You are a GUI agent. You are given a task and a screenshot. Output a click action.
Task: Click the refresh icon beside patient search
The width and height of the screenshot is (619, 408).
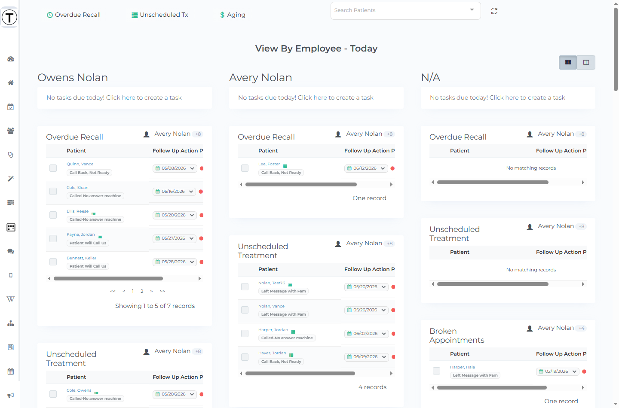pos(494,11)
